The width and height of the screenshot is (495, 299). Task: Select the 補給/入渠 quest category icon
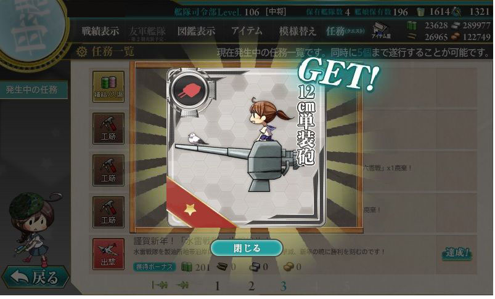pos(108,87)
